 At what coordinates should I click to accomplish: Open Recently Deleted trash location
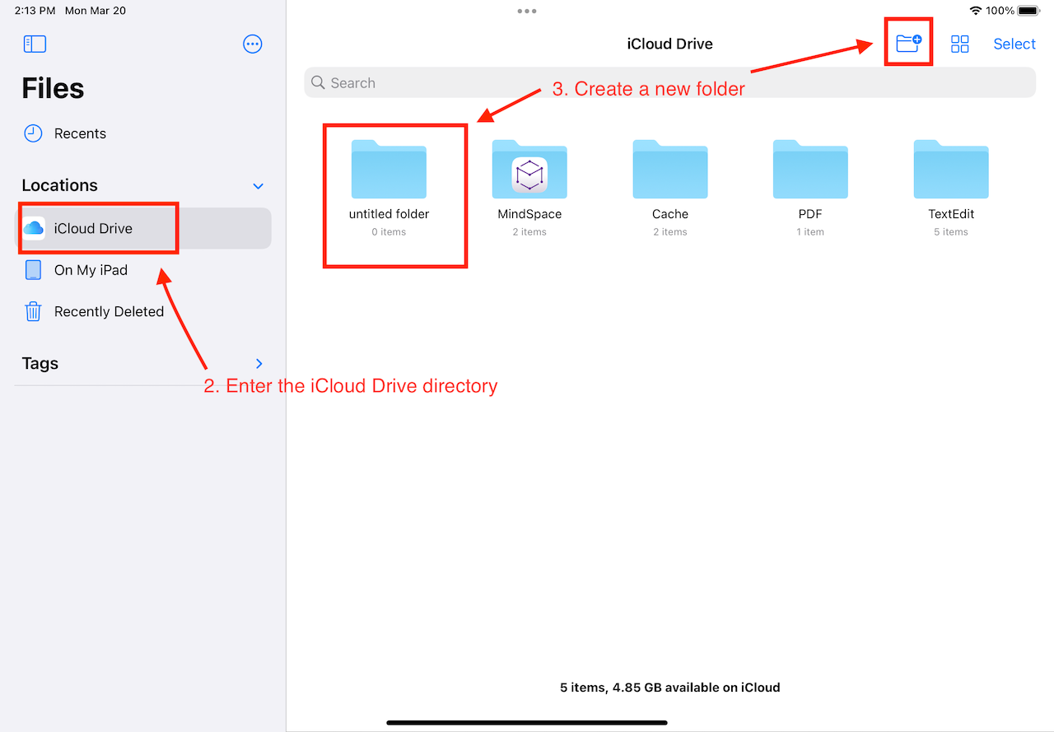coord(109,311)
